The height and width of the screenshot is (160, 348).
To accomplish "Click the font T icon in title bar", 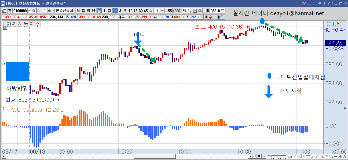I will coord(324,3).
